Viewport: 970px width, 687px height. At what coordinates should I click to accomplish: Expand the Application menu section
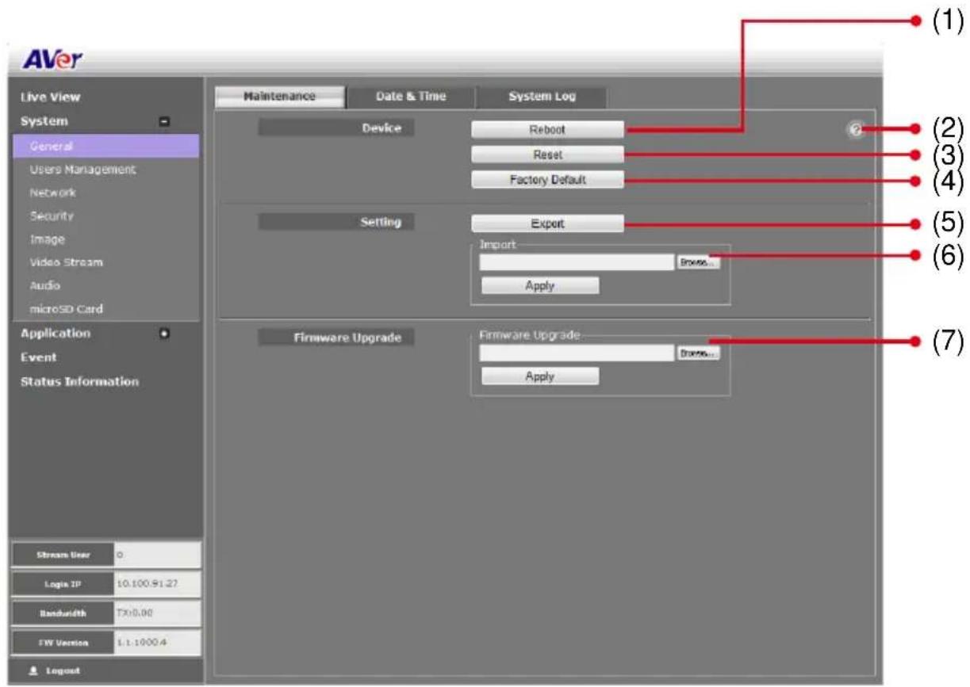tap(164, 334)
